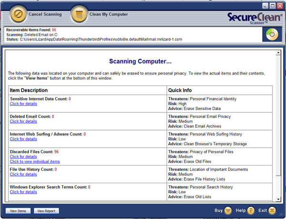
Task: Minimize the SecureClean window
Action: tap(265, 6)
